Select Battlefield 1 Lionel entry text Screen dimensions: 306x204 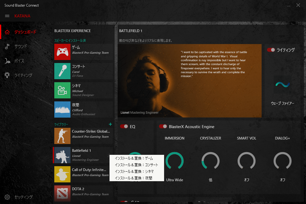(85, 155)
